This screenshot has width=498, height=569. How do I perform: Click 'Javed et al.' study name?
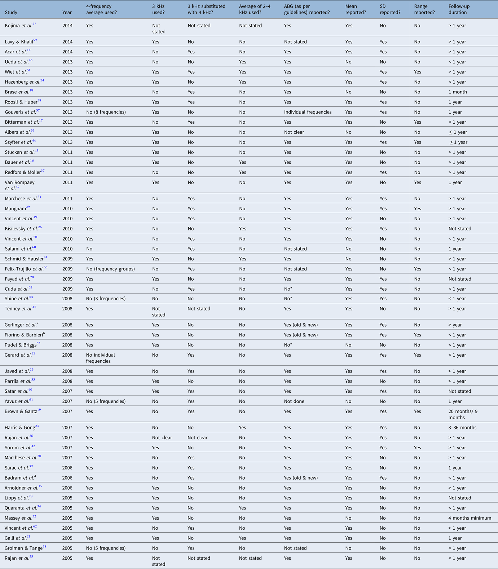click(17, 371)
